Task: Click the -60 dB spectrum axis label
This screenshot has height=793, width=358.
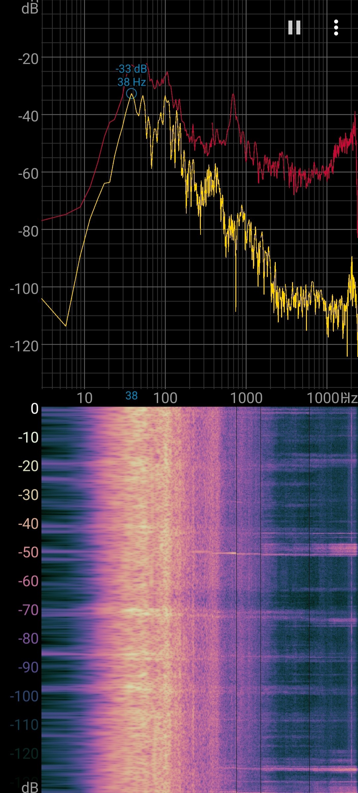Action: tap(29, 174)
